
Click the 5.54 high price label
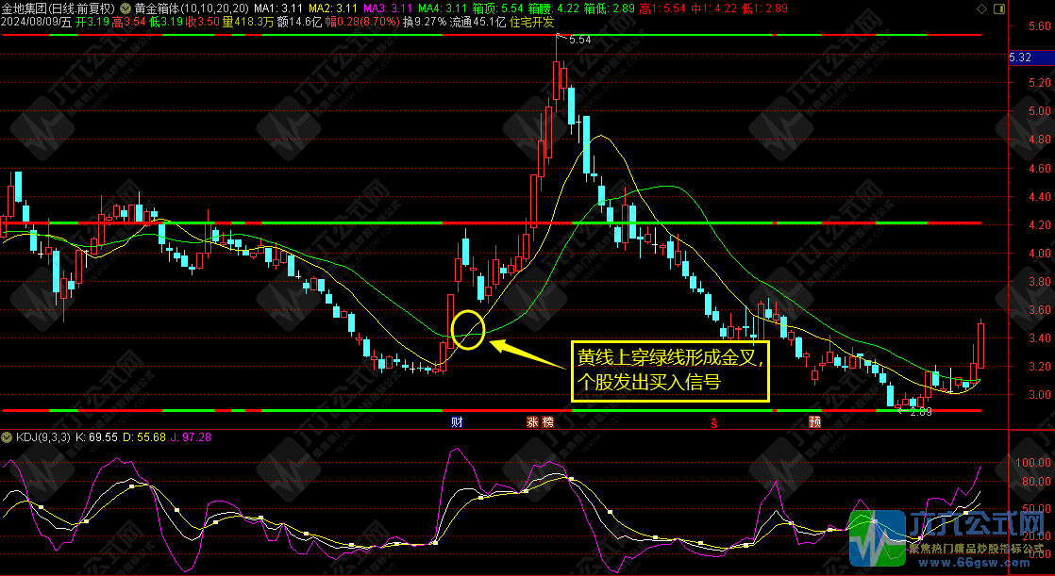[x=580, y=40]
